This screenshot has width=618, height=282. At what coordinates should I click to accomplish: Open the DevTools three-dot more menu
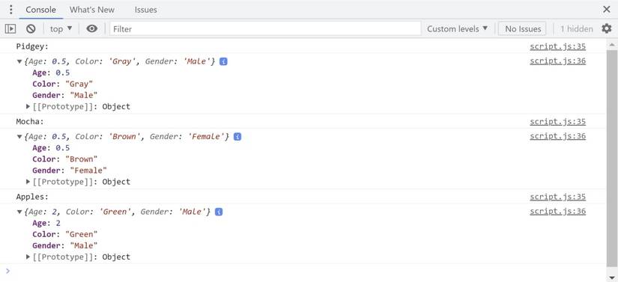[11, 10]
